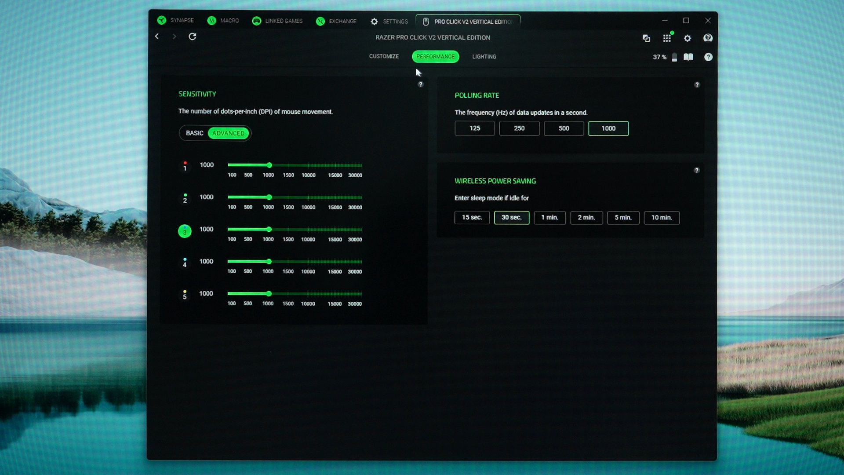Click the stage 3 DPI slider handle
Viewport: 844px width, 475px height.
click(x=269, y=229)
